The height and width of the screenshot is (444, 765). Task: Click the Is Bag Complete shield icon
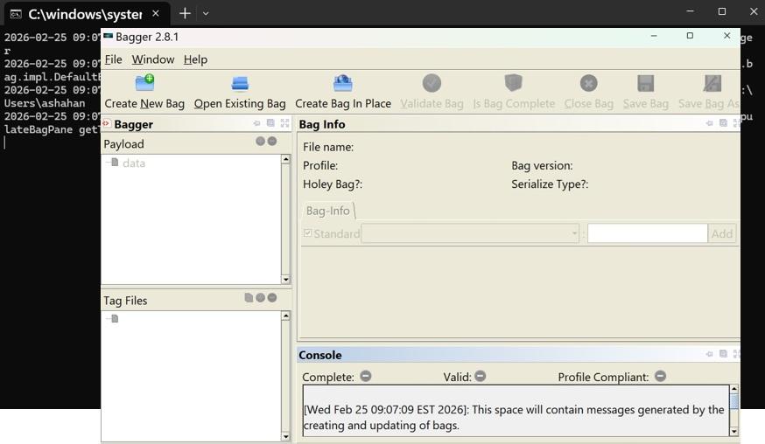(x=513, y=83)
